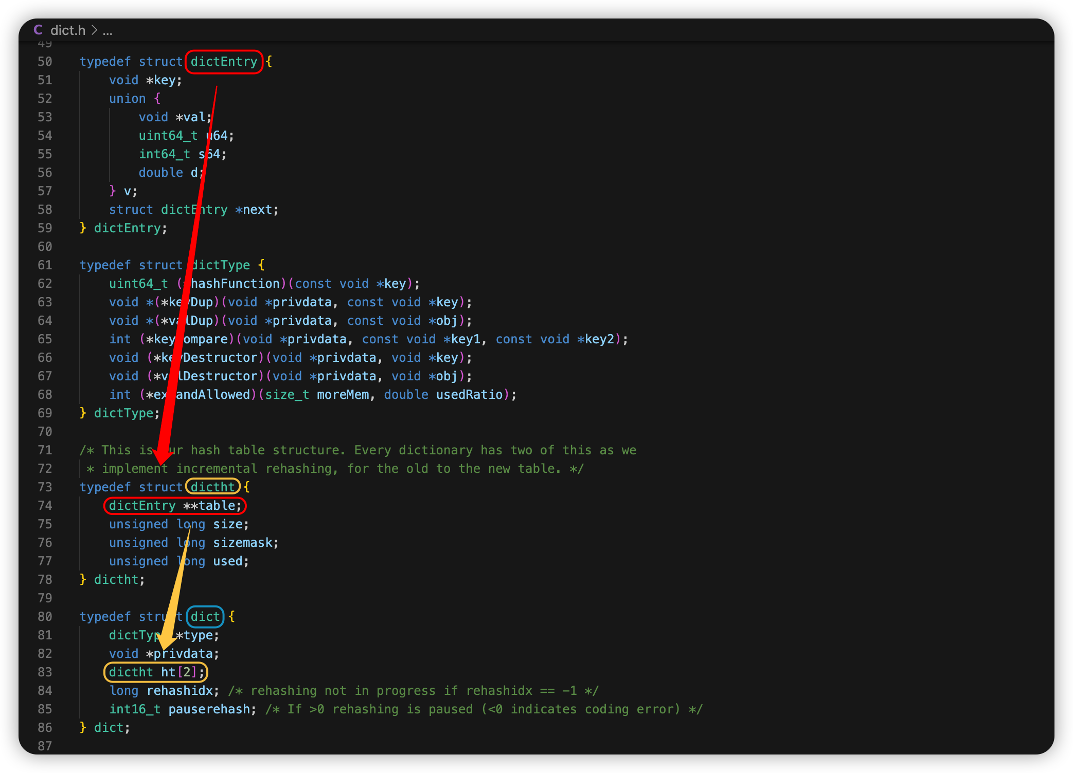Click line number 80 in the gutter

point(45,617)
